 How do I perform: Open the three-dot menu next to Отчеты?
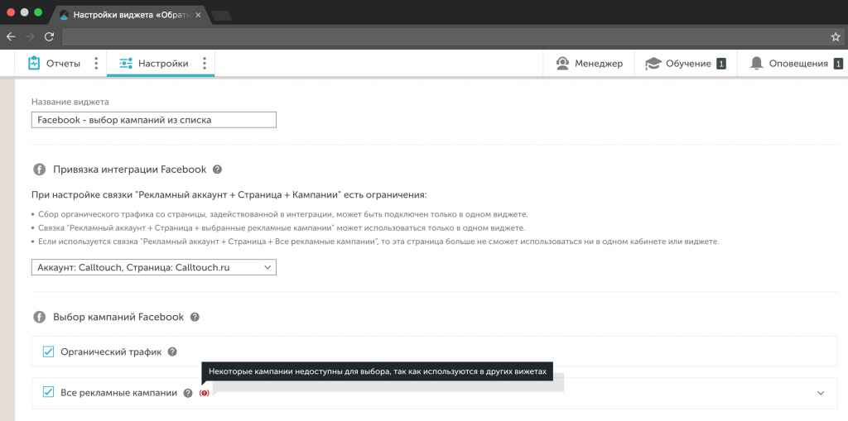tap(96, 63)
